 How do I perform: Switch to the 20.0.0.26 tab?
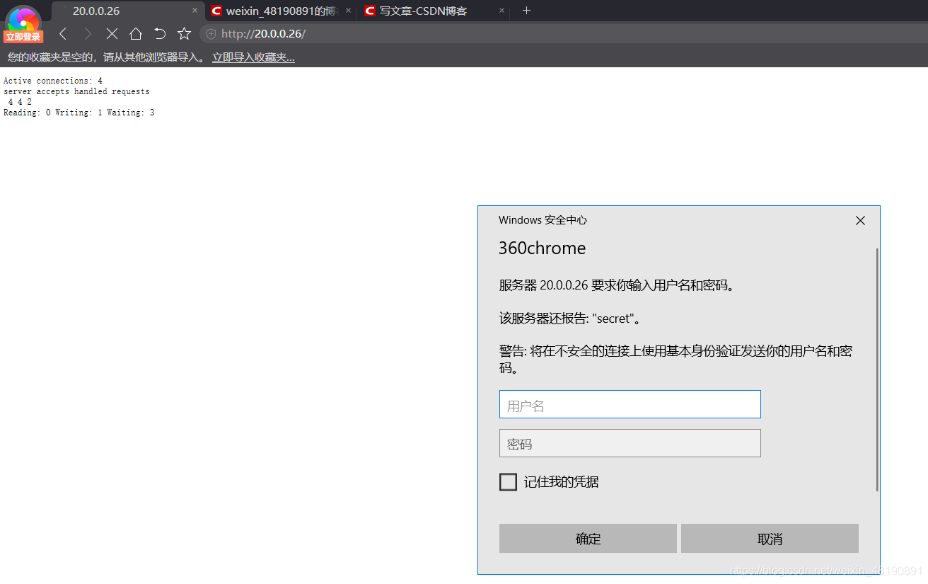coord(127,11)
